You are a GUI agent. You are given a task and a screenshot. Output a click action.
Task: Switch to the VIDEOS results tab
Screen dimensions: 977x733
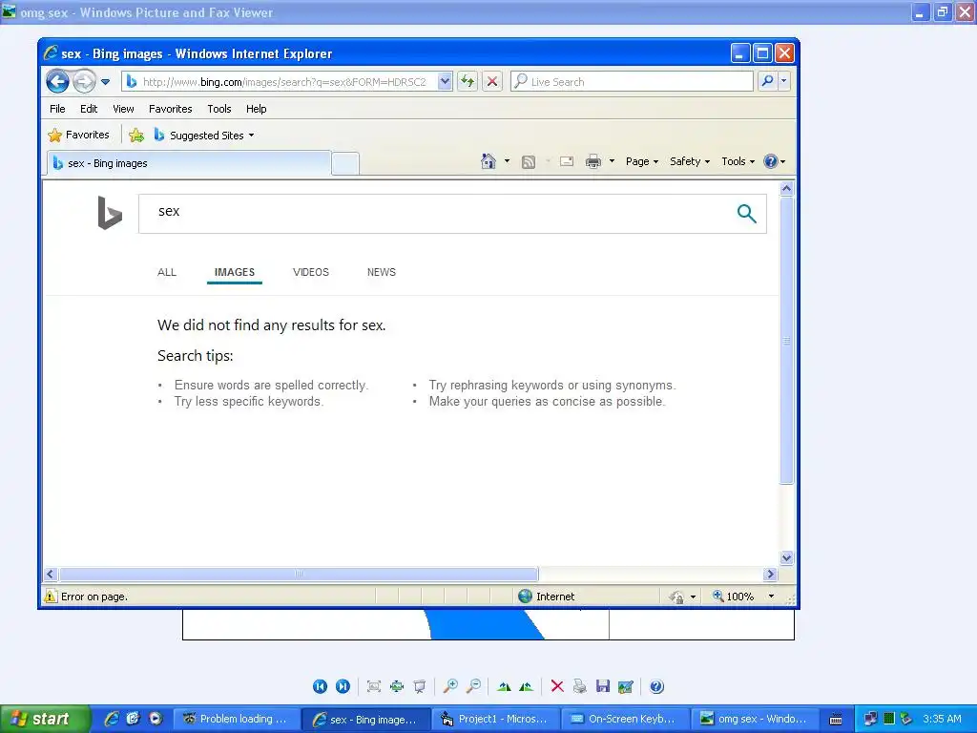311,272
